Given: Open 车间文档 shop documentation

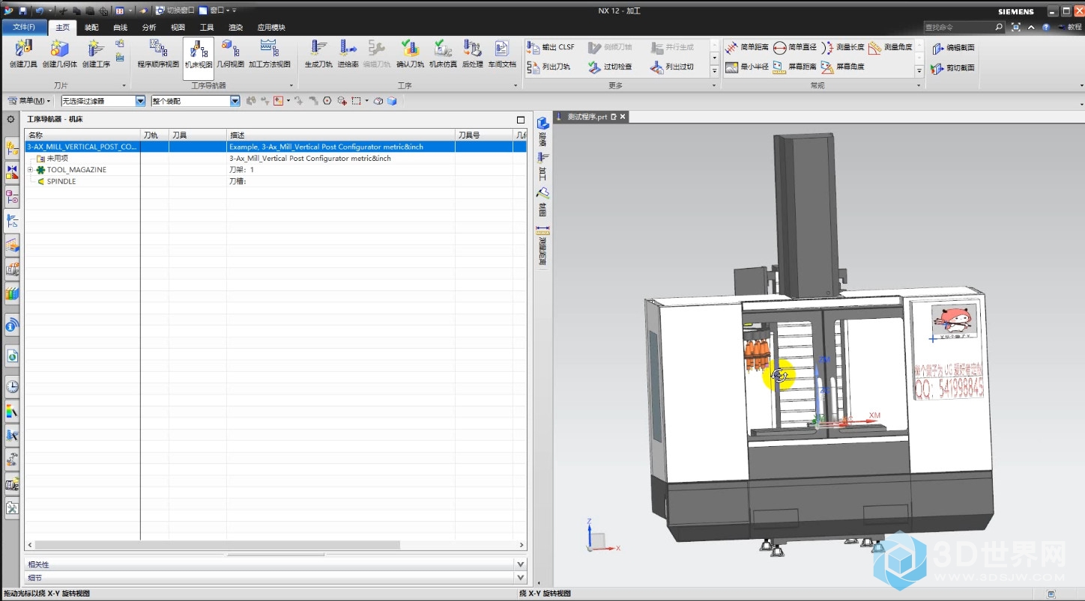Looking at the screenshot, I should [x=502, y=55].
